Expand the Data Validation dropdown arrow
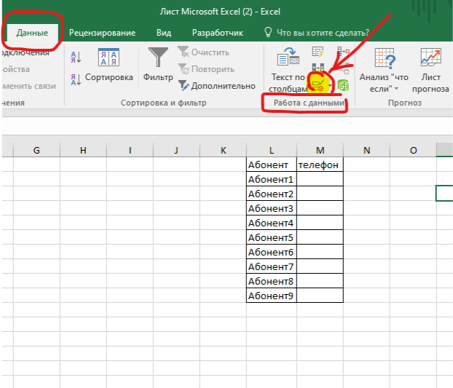Screen dimensions: 453x388 coord(330,85)
